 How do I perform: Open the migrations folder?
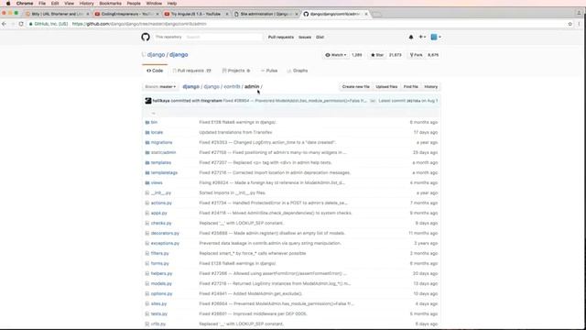[161, 143]
